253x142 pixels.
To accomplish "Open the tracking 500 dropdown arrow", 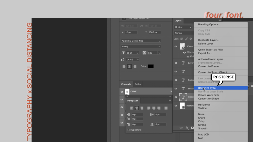I will tap(159, 53).
